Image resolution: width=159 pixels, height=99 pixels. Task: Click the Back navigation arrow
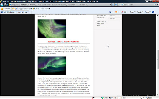point(2,5)
